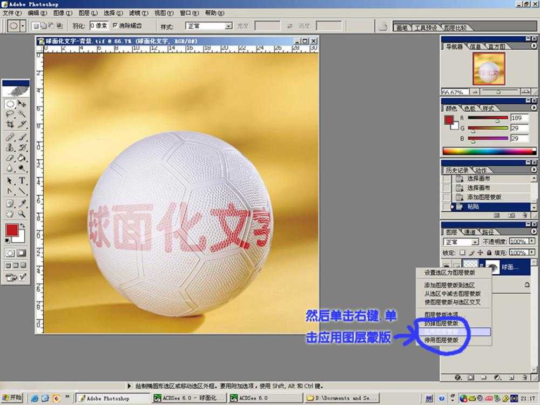Select the Paint Bucket tool
The height and width of the screenshot is (405, 540).
[22, 158]
